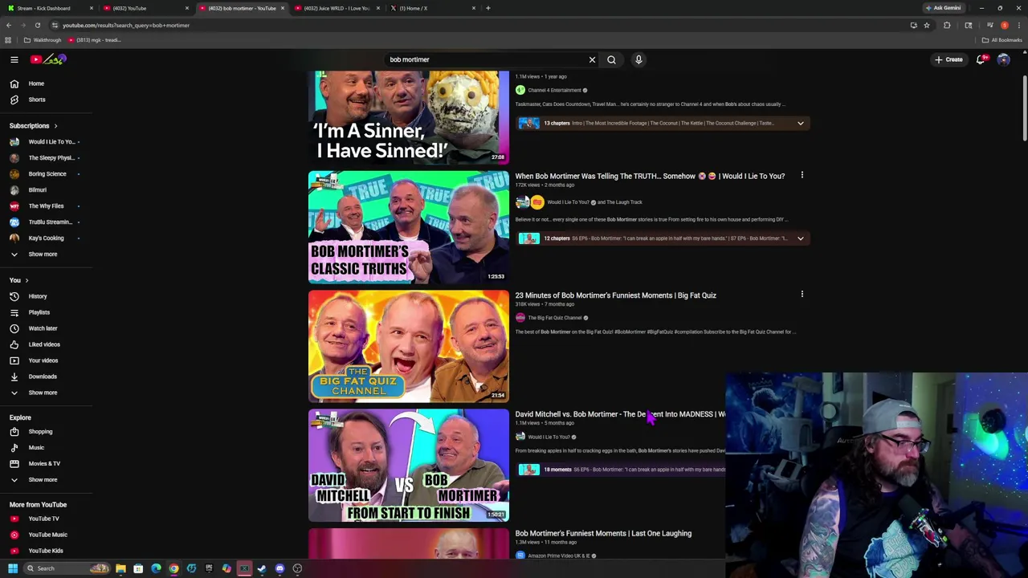Viewport: 1028px width, 578px height.
Task: Open Music under Explore
Action: (x=36, y=448)
